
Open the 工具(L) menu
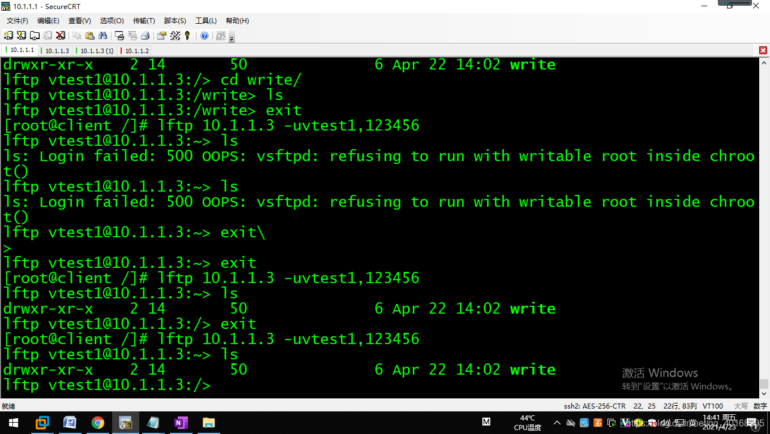[206, 21]
